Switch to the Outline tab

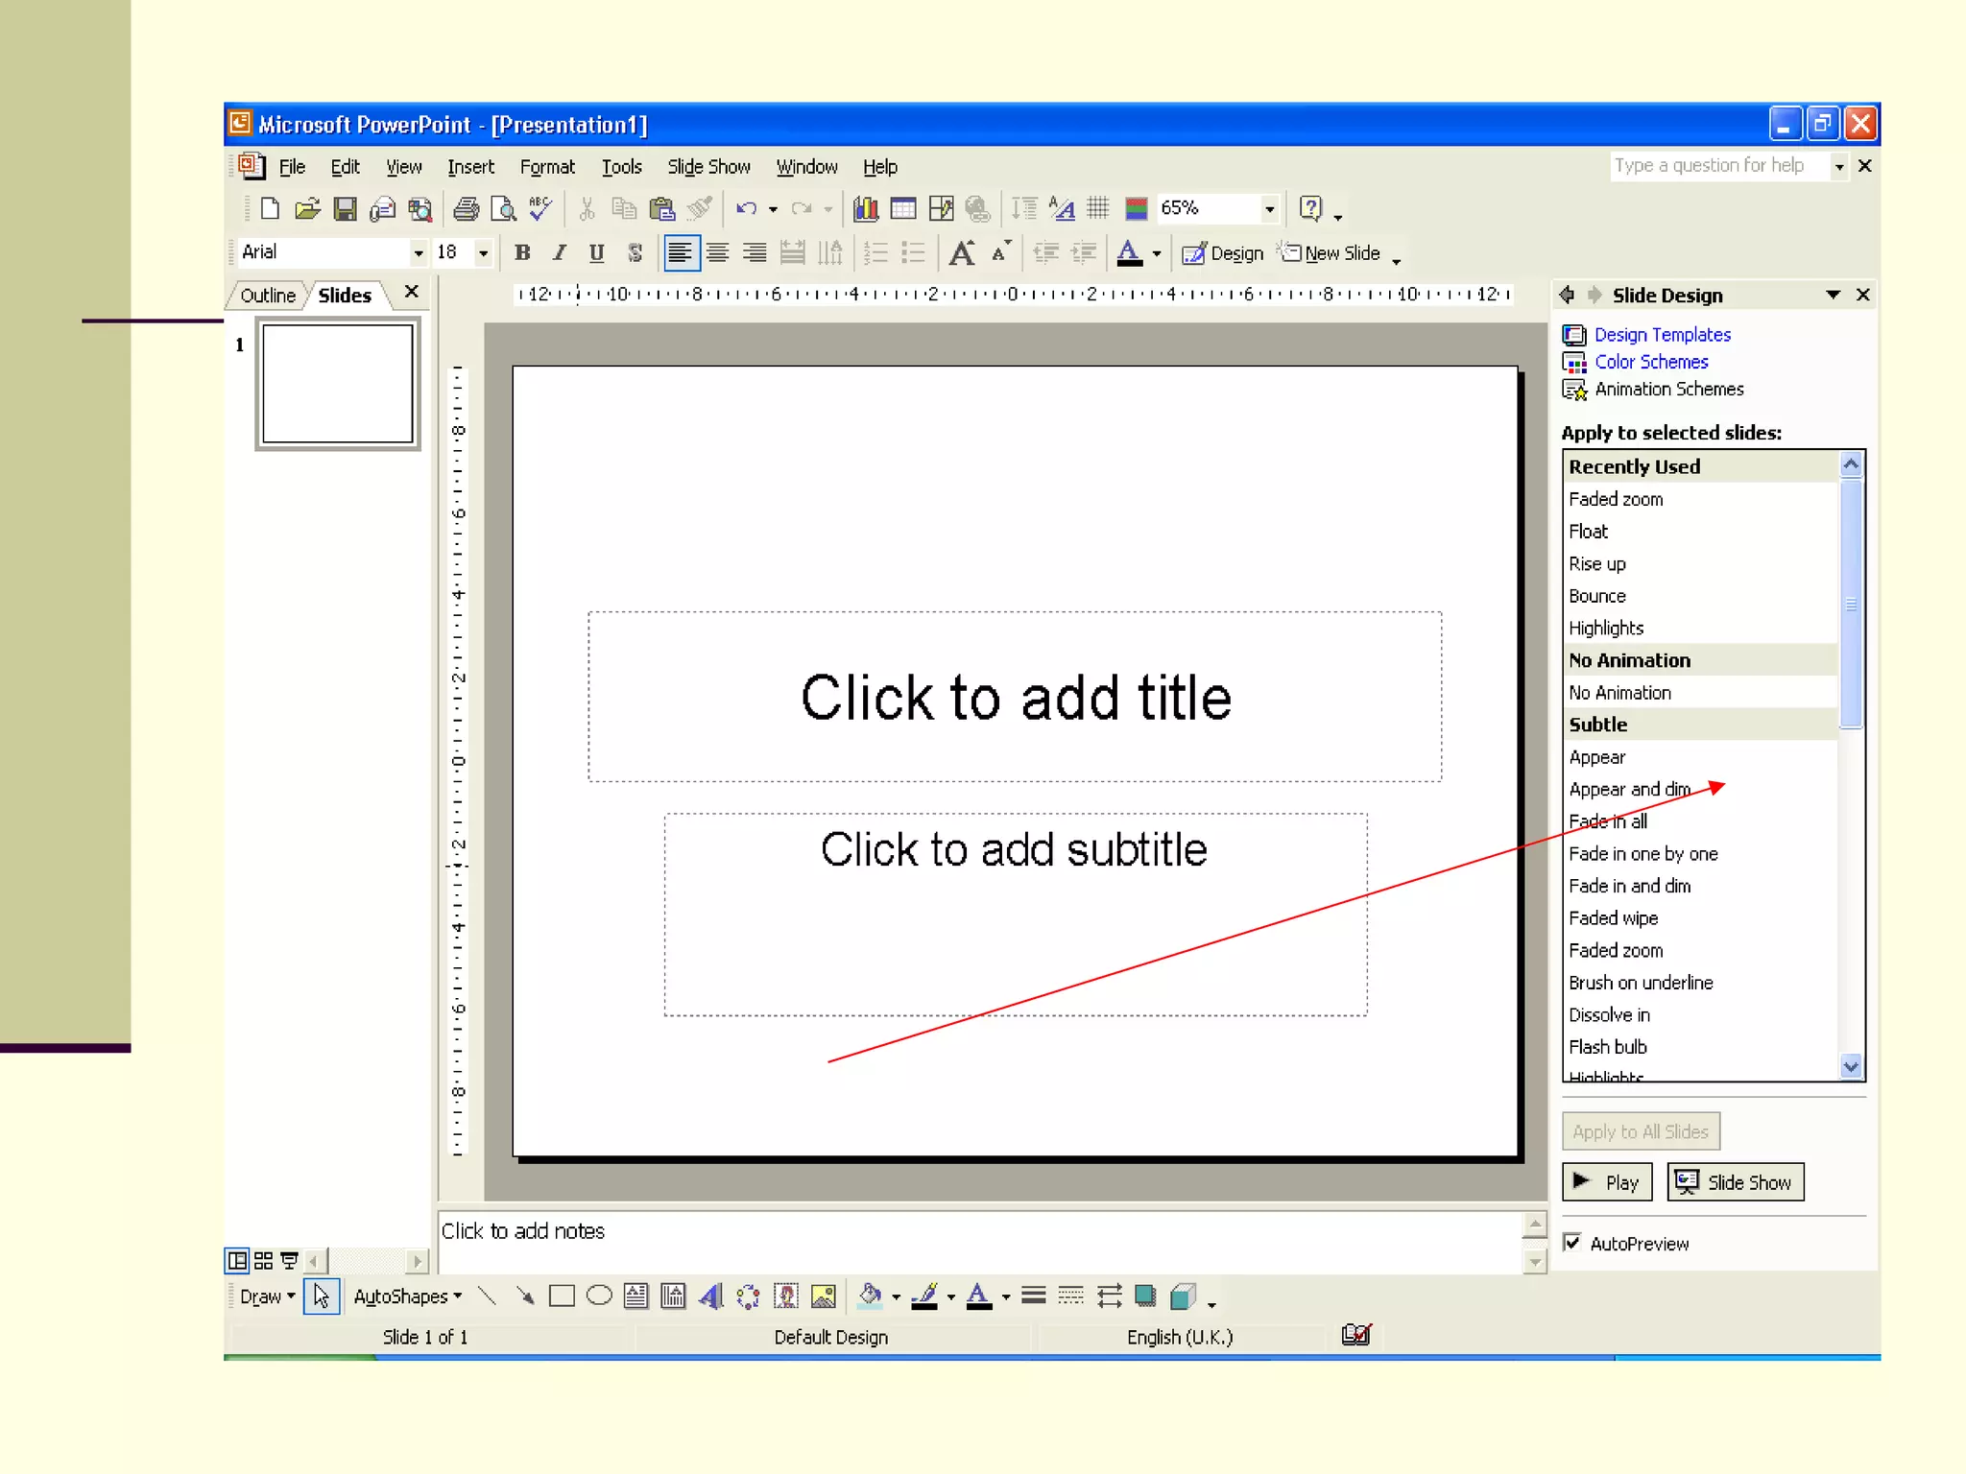pyautogui.click(x=267, y=296)
